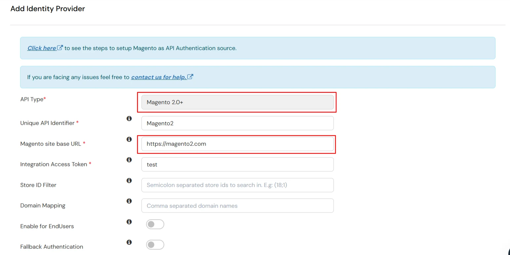Image resolution: width=510 pixels, height=255 pixels.
Task: Click the info icon for Magento site base URL
Action: click(129, 139)
